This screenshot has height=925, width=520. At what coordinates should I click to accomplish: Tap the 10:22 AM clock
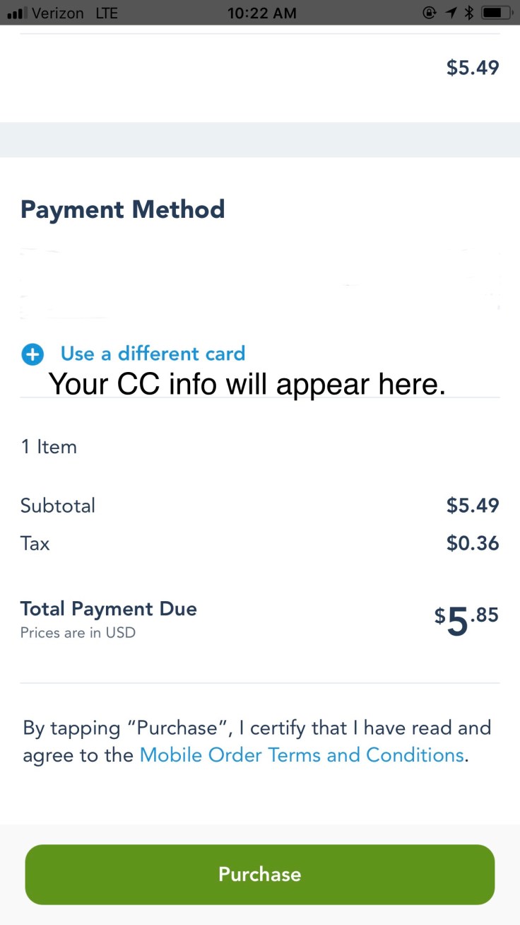(261, 13)
